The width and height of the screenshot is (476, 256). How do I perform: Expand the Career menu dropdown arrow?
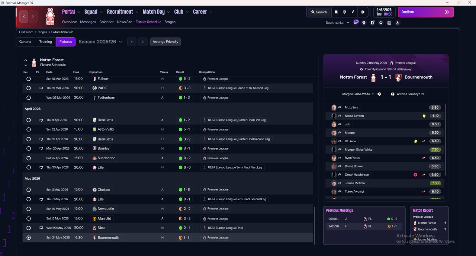tap(211, 12)
